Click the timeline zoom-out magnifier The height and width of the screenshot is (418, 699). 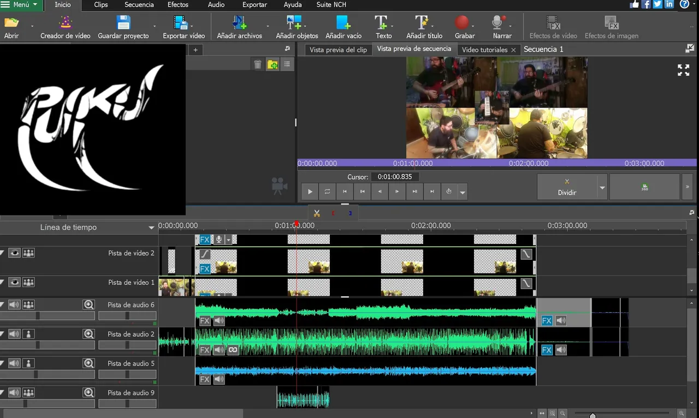562,414
